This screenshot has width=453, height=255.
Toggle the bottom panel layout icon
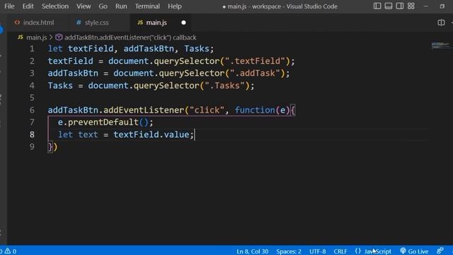pyautogui.click(x=389, y=6)
